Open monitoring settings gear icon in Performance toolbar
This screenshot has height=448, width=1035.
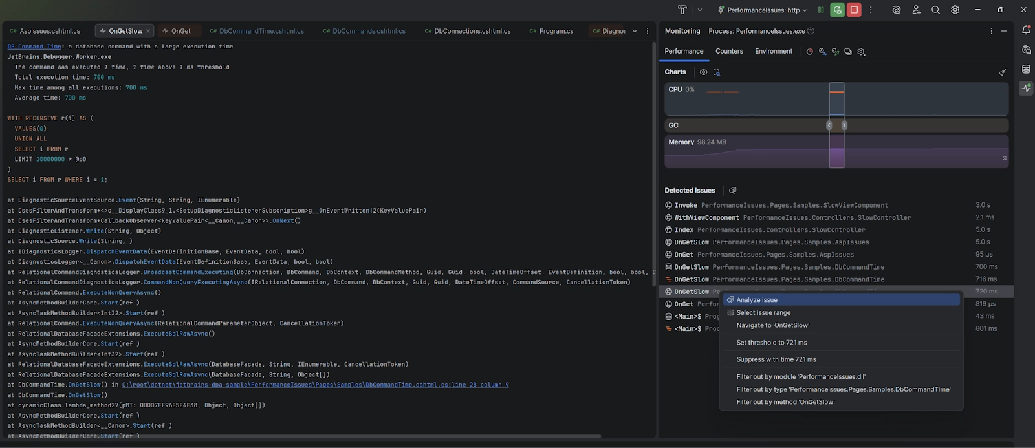coord(861,52)
